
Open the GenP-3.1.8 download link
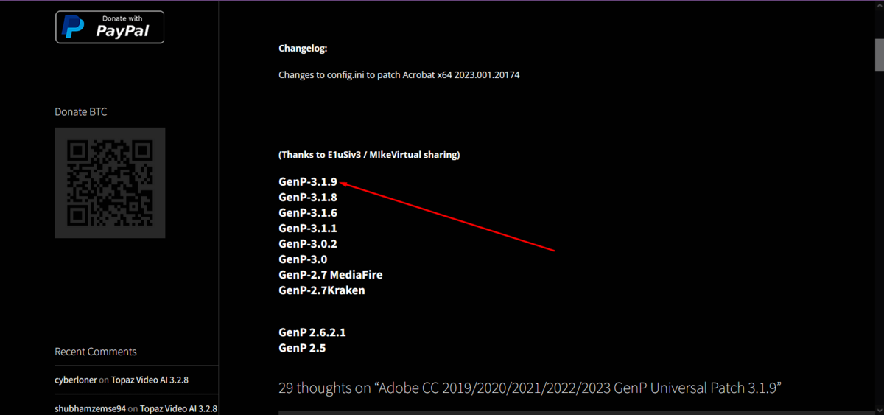[308, 197]
